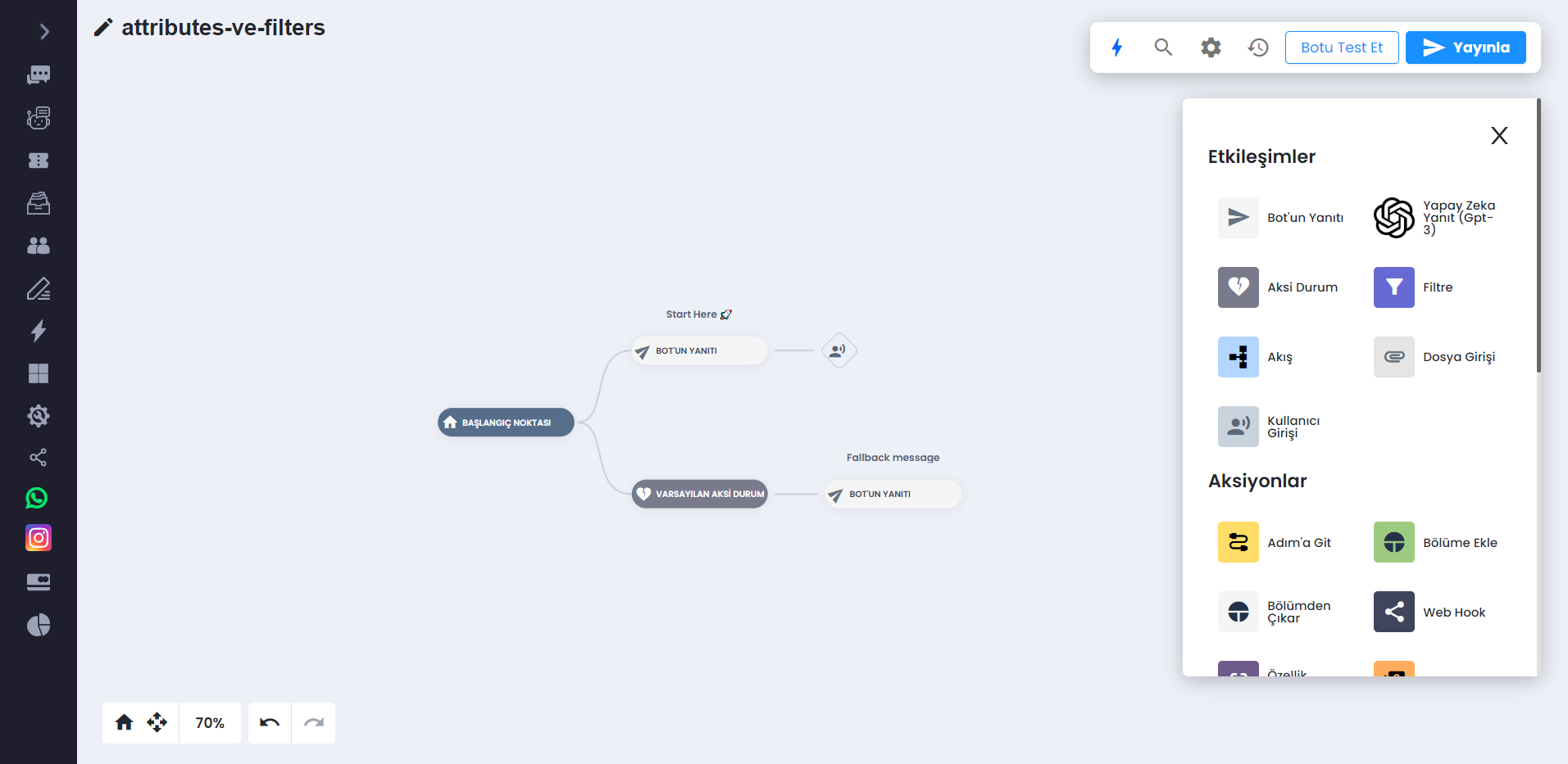Screen dimensions: 1568x764
Task: Expand the left sidebar with chevron
Action: pos(44,32)
